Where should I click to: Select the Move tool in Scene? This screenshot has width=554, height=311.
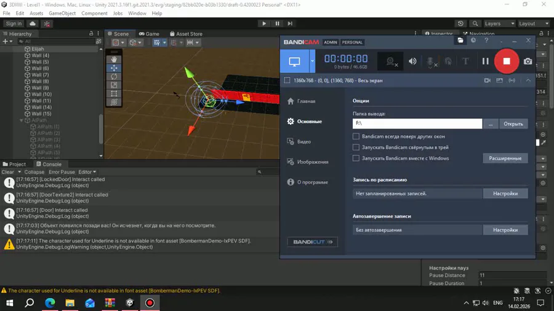[114, 68]
